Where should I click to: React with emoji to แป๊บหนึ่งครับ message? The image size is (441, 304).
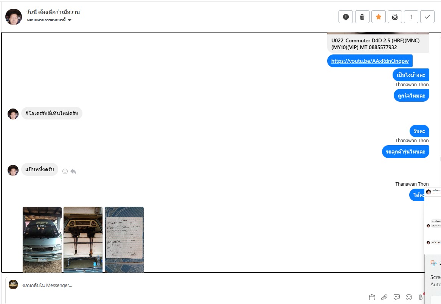65,171
